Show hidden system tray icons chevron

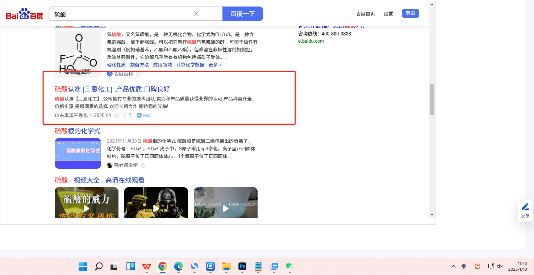[453, 267]
